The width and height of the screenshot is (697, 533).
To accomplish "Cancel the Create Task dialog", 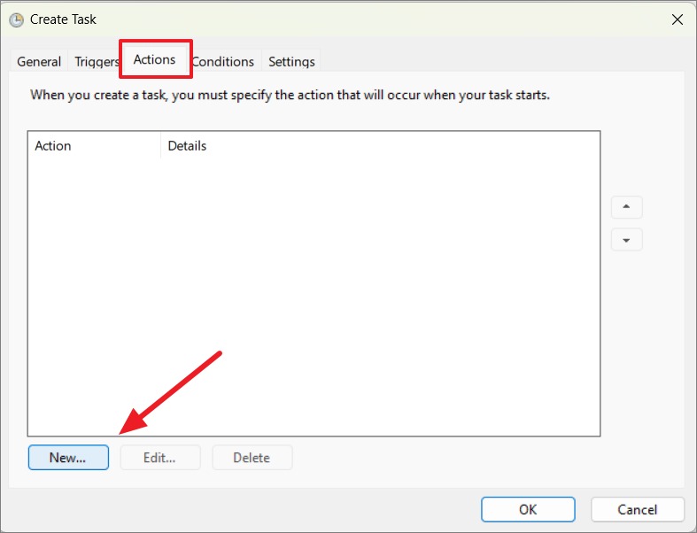I will coord(638,509).
